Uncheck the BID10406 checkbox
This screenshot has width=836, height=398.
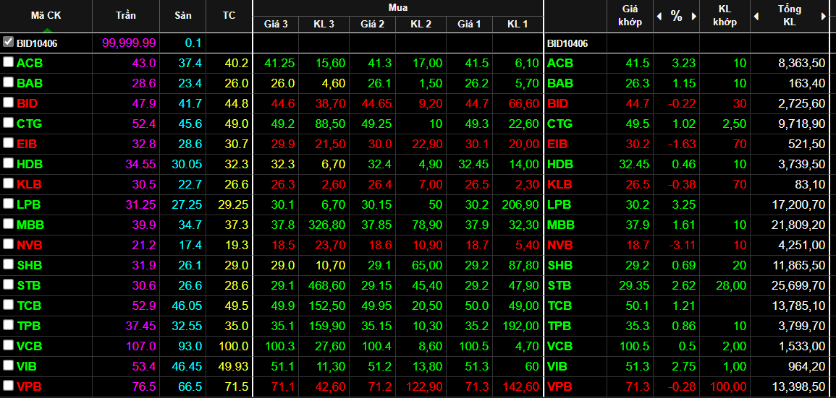8,42
